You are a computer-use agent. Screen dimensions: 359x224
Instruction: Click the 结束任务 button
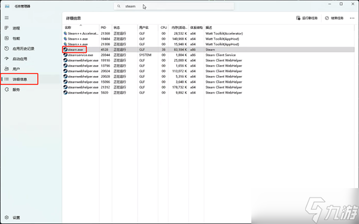[334, 18]
